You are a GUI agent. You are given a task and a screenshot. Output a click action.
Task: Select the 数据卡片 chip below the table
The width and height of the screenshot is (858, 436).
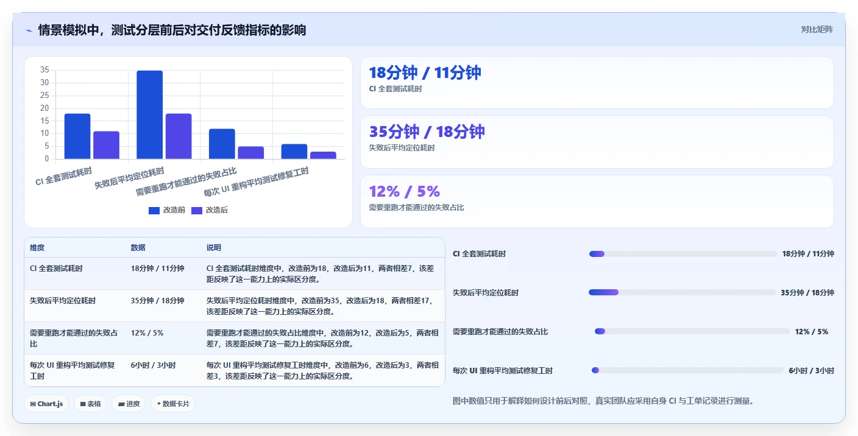[x=173, y=404]
